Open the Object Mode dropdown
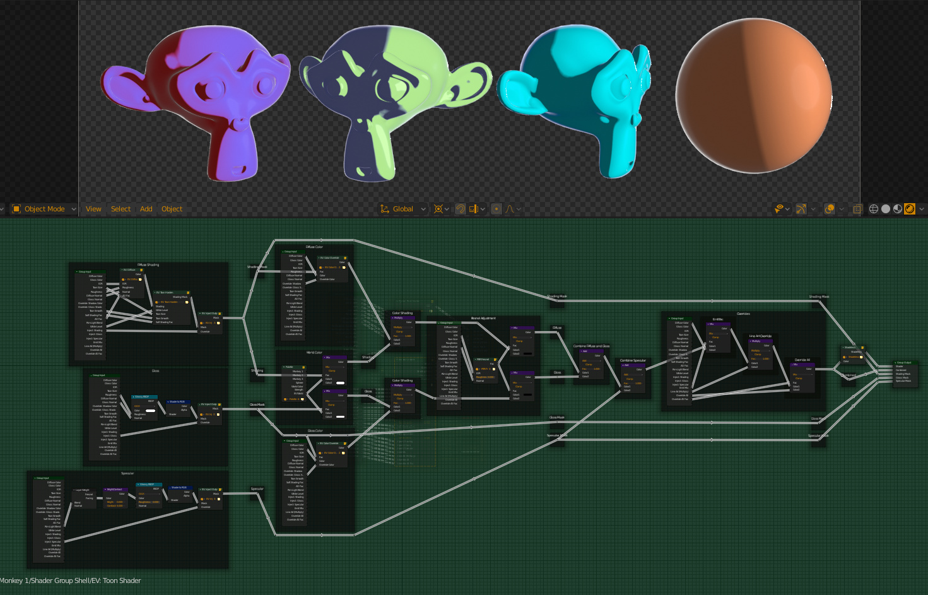Image resolution: width=928 pixels, height=595 pixels. click(x=44, y=209)
